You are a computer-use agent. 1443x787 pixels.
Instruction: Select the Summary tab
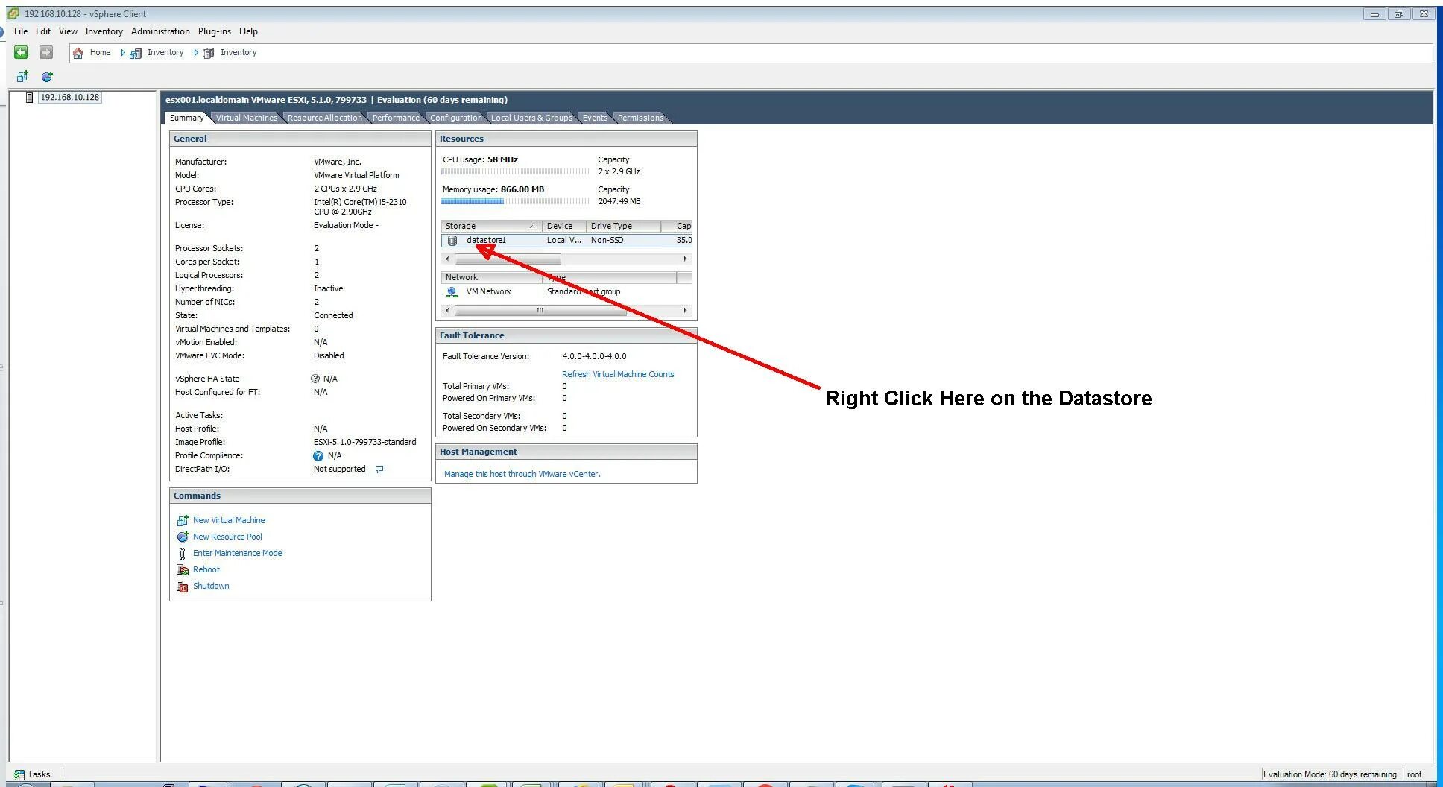click(x=186, y=118)
